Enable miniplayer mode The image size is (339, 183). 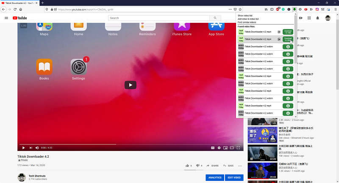pyautogui.click(x=225, y=147)
